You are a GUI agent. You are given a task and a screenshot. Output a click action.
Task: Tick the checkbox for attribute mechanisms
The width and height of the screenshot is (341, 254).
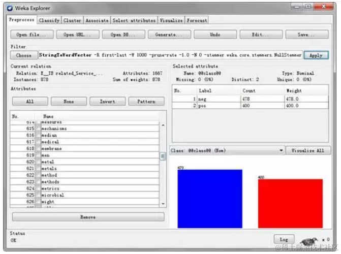pyautogui.click(x=38, y=129)
